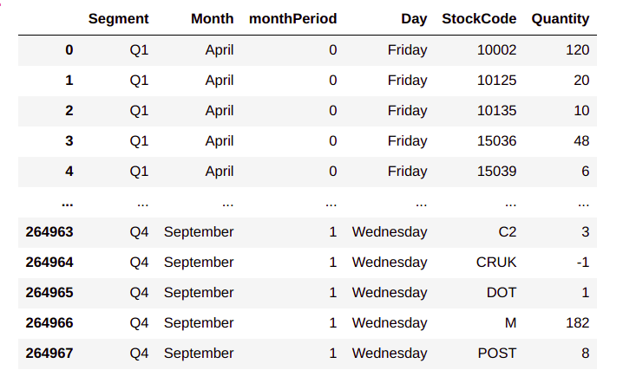Click the Quantity cell showing 48
Image resolution: width=623 pixels, height=383 pixels.
(x=581, y=140)
